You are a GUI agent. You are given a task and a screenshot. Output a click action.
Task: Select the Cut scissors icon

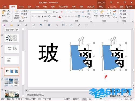8,11
